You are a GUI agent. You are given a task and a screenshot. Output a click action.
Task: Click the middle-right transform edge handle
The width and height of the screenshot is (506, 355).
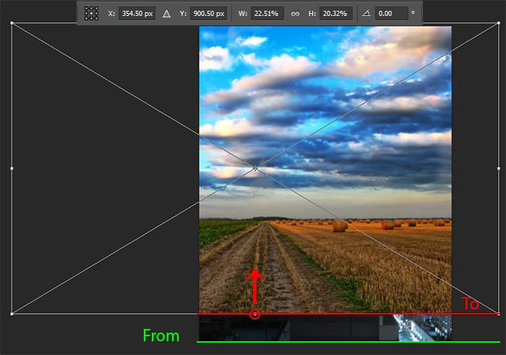[498, 168]
